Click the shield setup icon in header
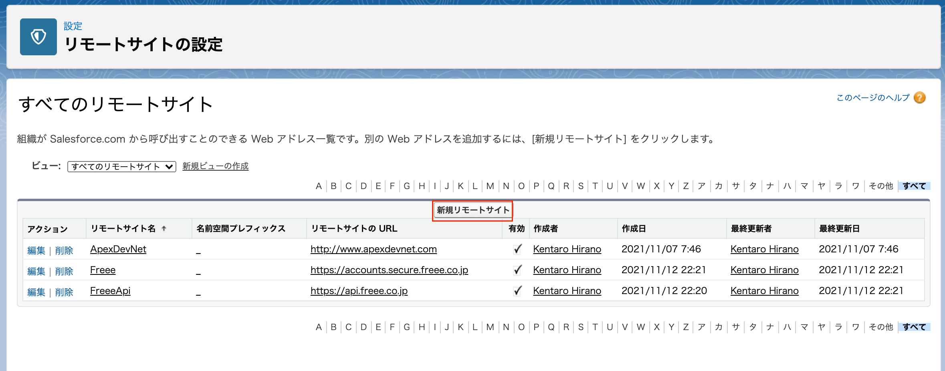 point(38,37)
